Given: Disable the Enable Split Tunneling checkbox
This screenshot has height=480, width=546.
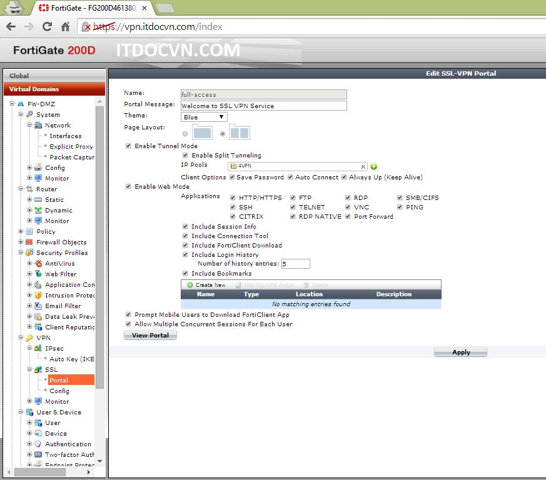Looking at the screenshot, I should (x=185, y=155).
